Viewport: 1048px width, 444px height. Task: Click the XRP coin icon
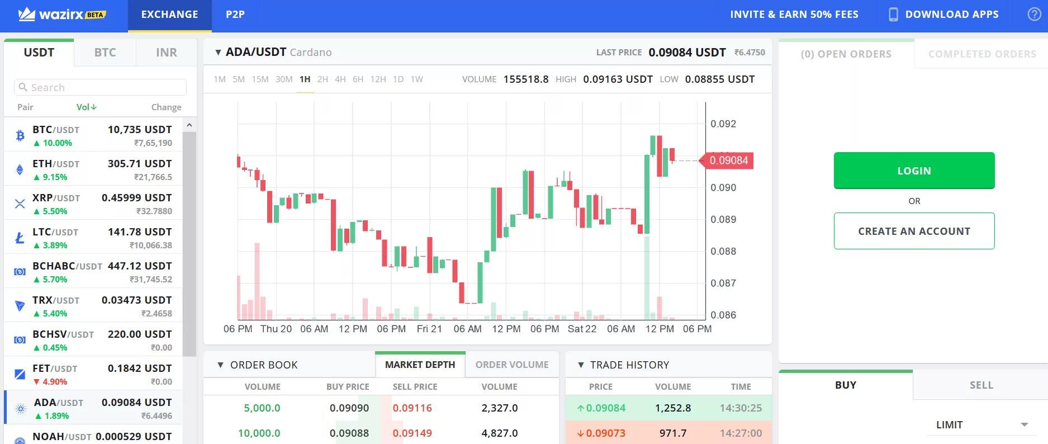point(20,204)
